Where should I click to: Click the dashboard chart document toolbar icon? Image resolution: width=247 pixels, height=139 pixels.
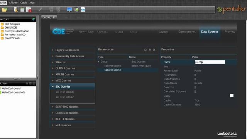(x=29, y=10)
